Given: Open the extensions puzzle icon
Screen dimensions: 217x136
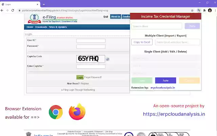Looking at the screenshot, I should [x=204, y=11].
